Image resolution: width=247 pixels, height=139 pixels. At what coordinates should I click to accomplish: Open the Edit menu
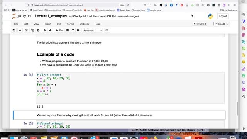tap(26, 24)
